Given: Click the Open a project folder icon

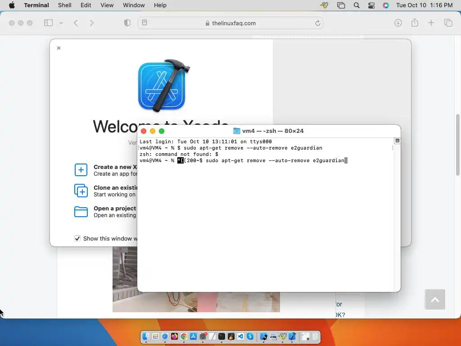Looking at the screenshot, I should point(81,212).
